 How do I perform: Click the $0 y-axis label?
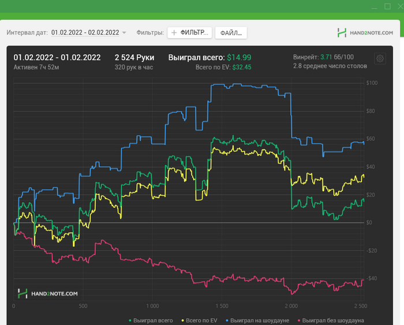369,222
